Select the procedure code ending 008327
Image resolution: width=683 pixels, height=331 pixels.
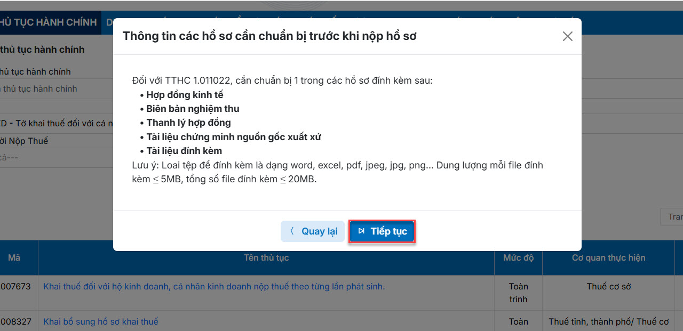tap(16, 322)
